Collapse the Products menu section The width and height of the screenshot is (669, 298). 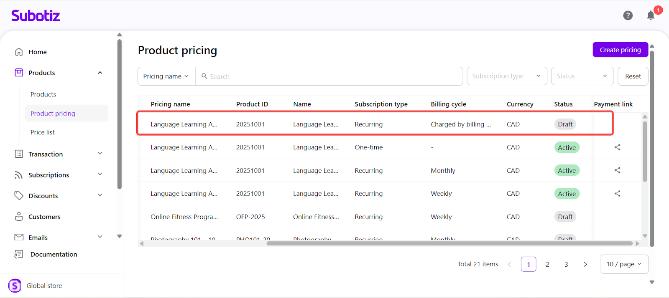pos(100,73)
